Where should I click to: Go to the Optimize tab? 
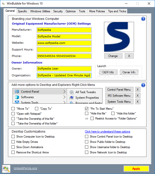(70, 11)
